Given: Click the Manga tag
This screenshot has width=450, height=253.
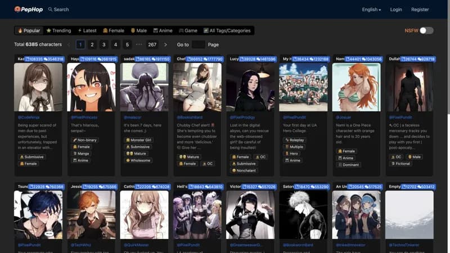Looking at the screenshot, I should point(81,153).
